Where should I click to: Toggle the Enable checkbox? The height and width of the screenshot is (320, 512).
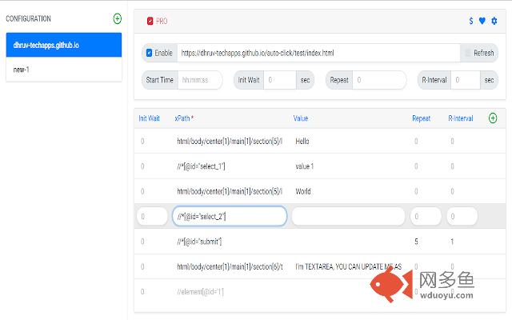(x=150, y=53)
